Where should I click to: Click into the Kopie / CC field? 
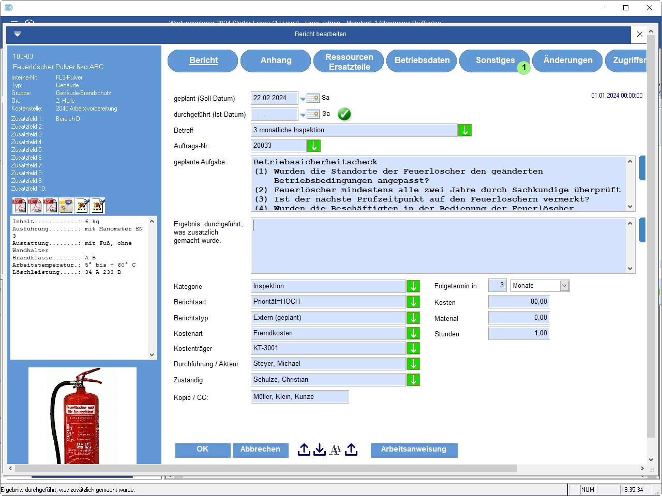tap(299, 397)
